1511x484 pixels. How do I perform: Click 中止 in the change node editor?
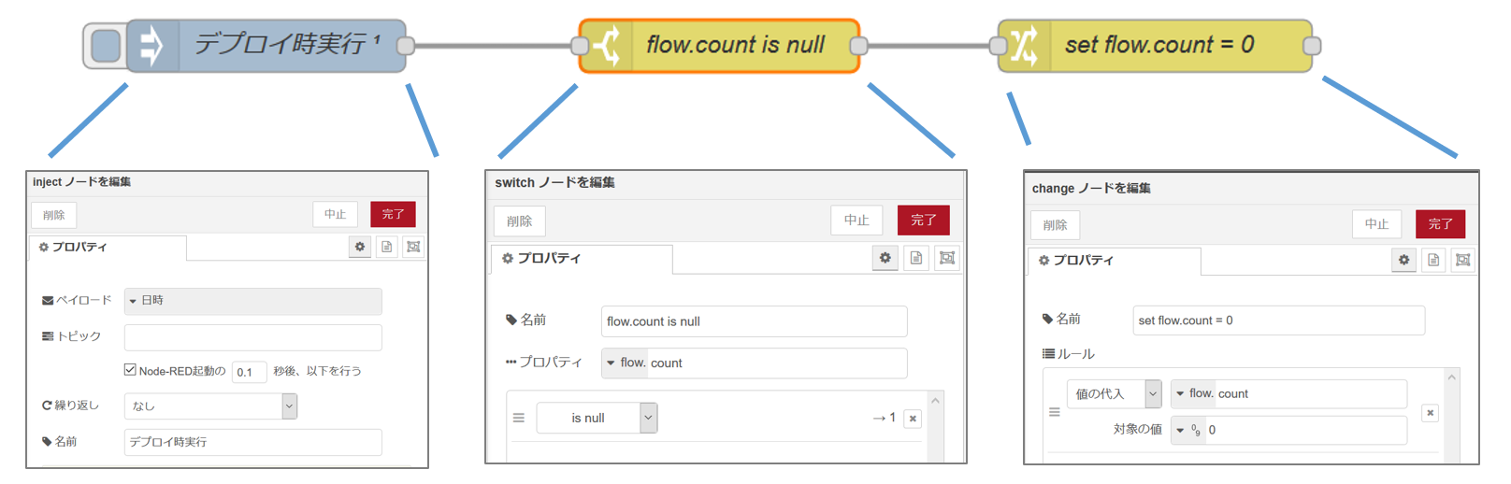pyautogui.click(x=1376, y=224)
